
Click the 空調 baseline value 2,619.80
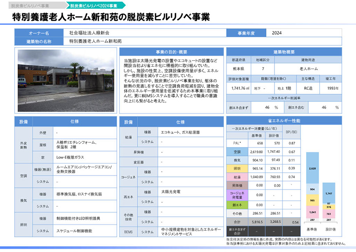(x=257, y=152)
